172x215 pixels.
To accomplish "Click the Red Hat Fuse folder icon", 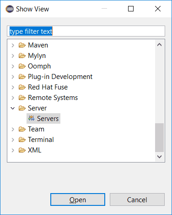I will (x=22, y=87).
